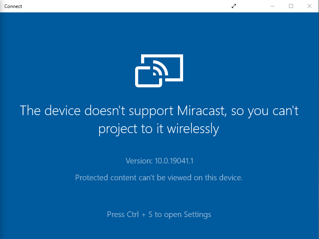This screenshot has width=319, height=239.
Task: Click the Protected content notice text
Action: point(159,178)
